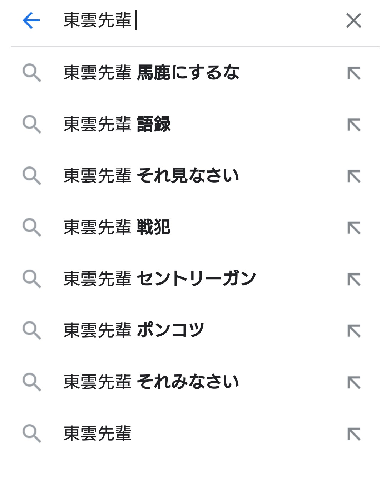The width and height of the screenshot is (386, 499).
Task: Select suggestion 東雲先輩 ポンコツ
Action: click(x=134, y=330)
